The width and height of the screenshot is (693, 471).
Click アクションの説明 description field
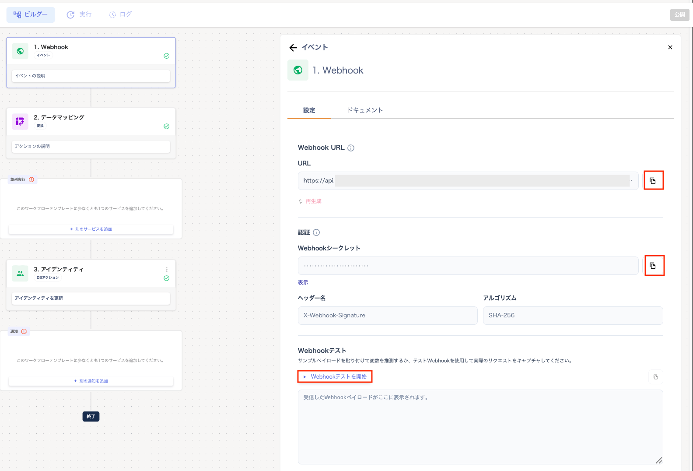coord(91,146)
